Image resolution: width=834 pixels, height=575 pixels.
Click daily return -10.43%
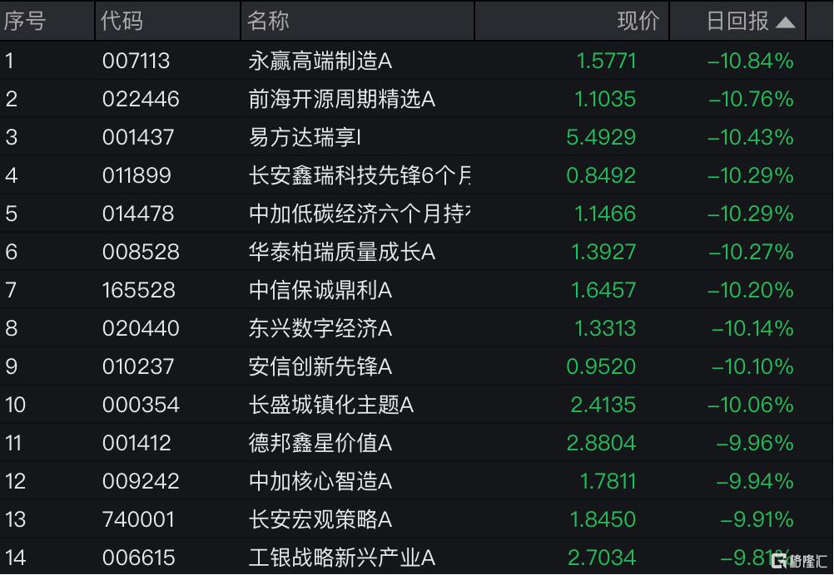click(x=751, y=137)
